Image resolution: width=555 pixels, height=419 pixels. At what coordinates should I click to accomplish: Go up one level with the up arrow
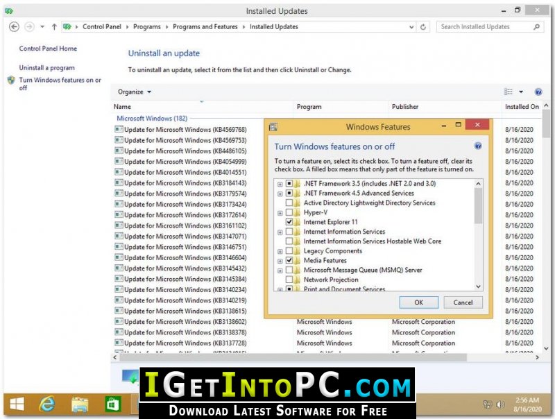(x=54, y=27)
